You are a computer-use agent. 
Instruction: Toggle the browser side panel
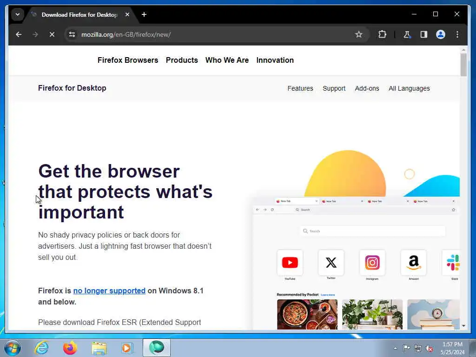point(424,34)
